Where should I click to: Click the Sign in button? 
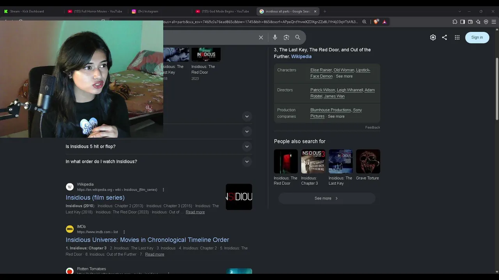point(477,37)
